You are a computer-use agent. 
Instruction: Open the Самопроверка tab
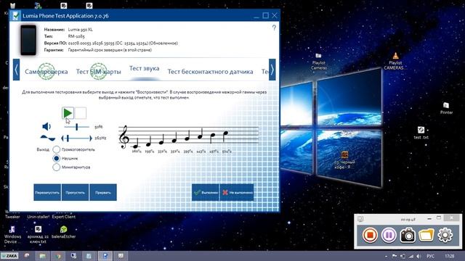point(46,72)
